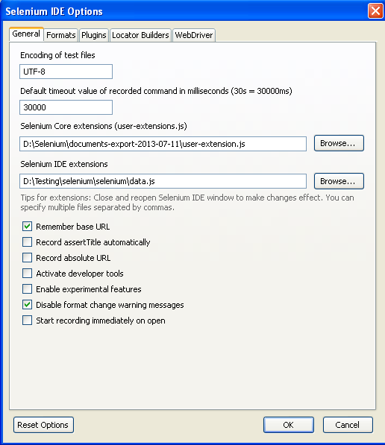Viewport: 385px width, 445px height.
Task: Open the Plugins tab
Action: 94,35
